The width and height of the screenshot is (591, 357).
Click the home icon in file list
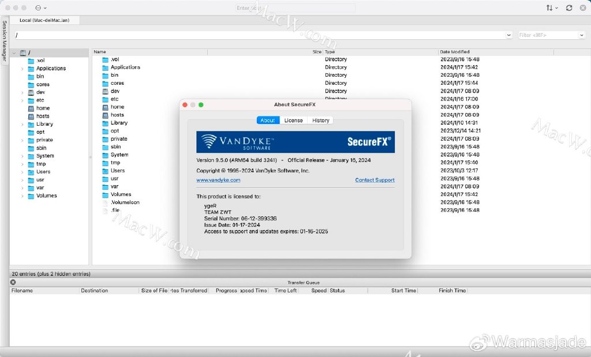pyautogui.click(x=106, y=107)
